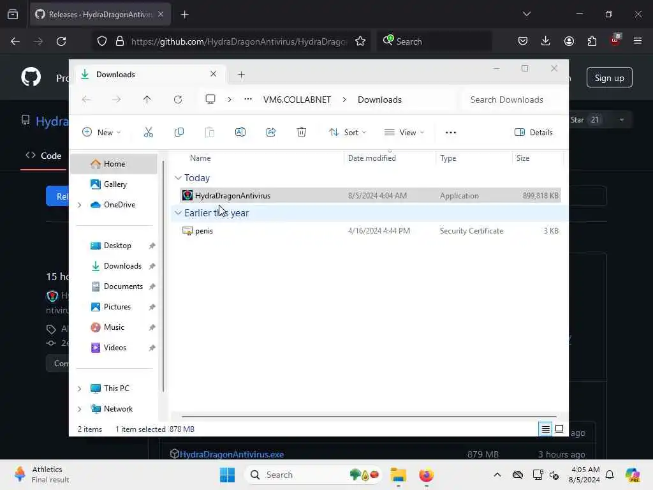The image size is (653, 490).
Task: Select the Releases HydraDragonAntivirus browser tab
Action: pyautogui.click(x=100, y=15)
